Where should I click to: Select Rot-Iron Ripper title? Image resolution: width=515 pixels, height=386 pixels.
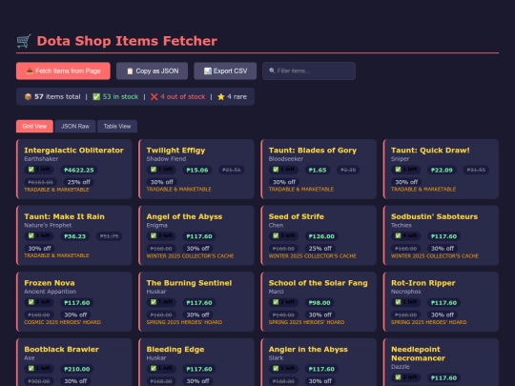point(423,283)
